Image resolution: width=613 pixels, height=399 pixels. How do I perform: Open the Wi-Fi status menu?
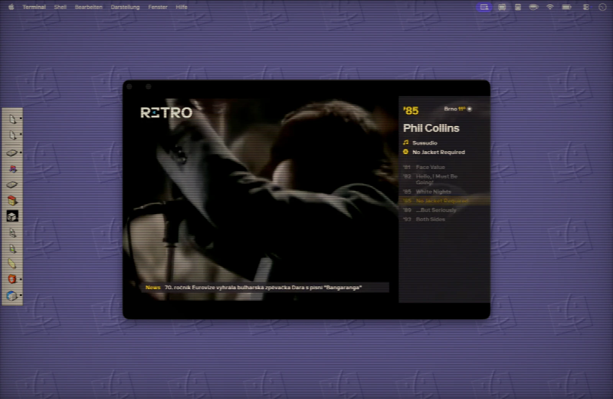tap(550, 7)
